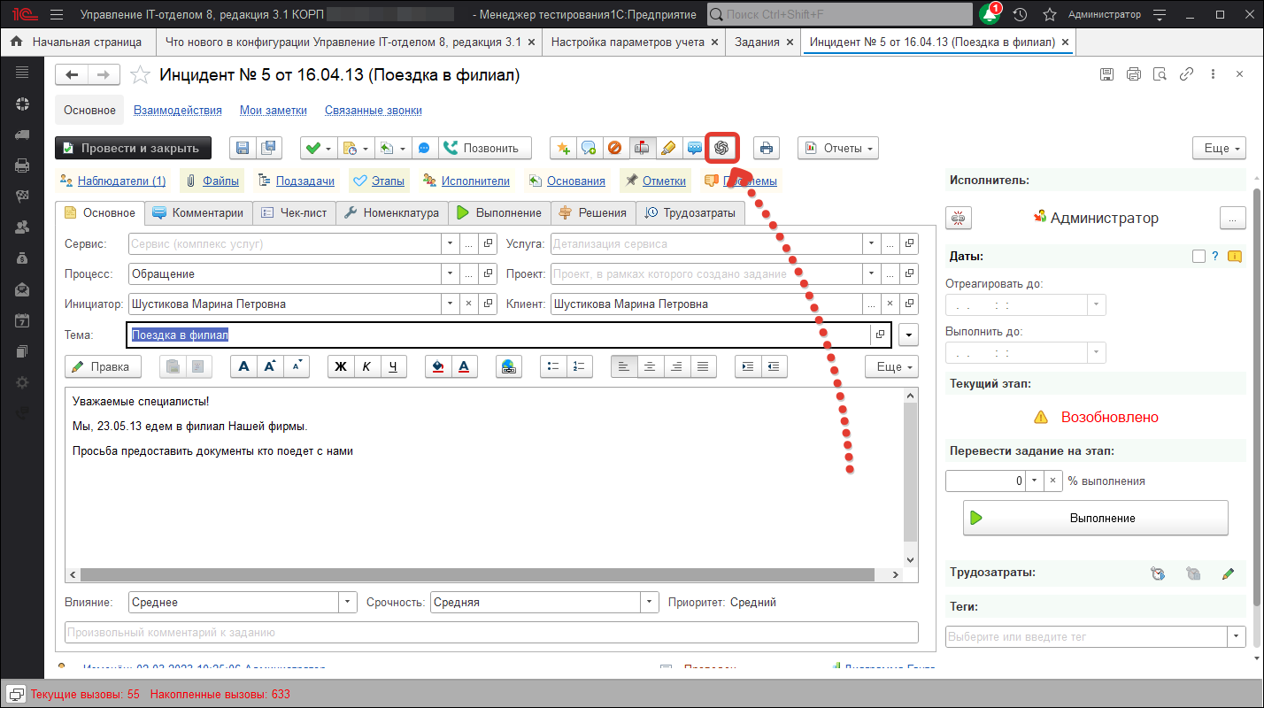Image resolution: width=1264 pixels, height=708 pixels.
Task: Click the history clock icon in title bar
Action: 1021,15
